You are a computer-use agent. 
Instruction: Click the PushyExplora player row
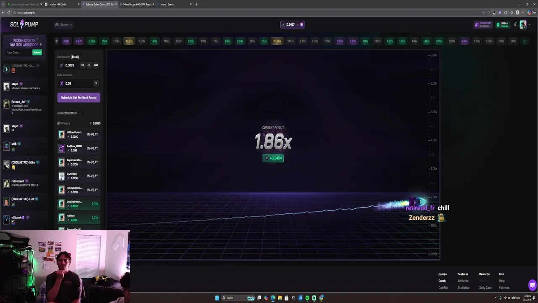(x=79, y=190)
